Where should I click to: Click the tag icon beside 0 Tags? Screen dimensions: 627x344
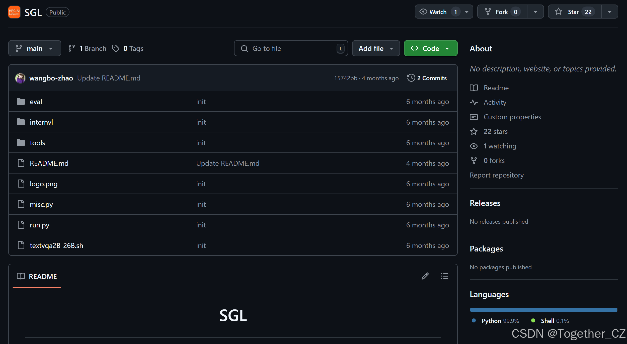115,48
